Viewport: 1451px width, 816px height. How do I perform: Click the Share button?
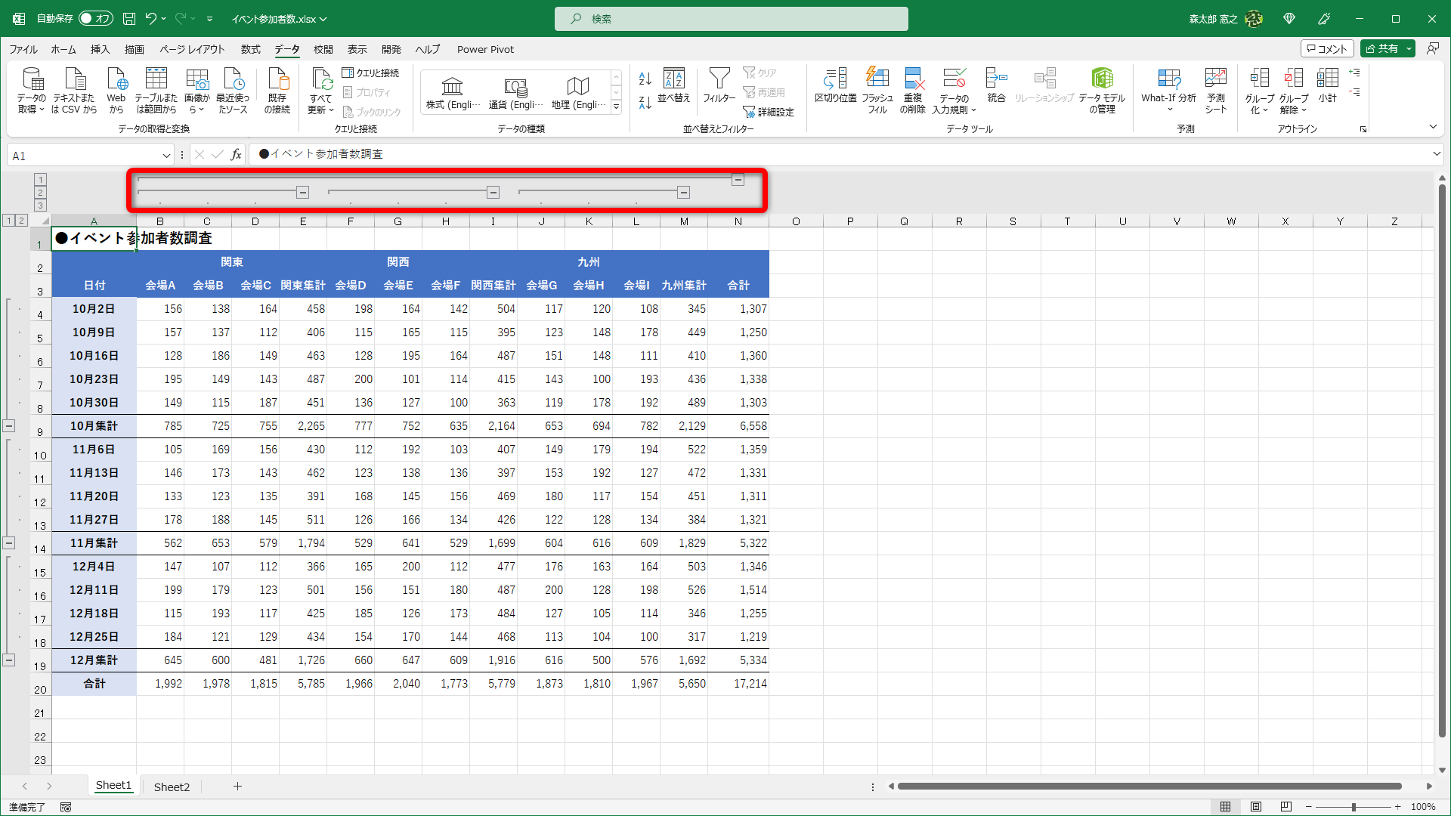pyautogui.click(x=1381, y=48)
